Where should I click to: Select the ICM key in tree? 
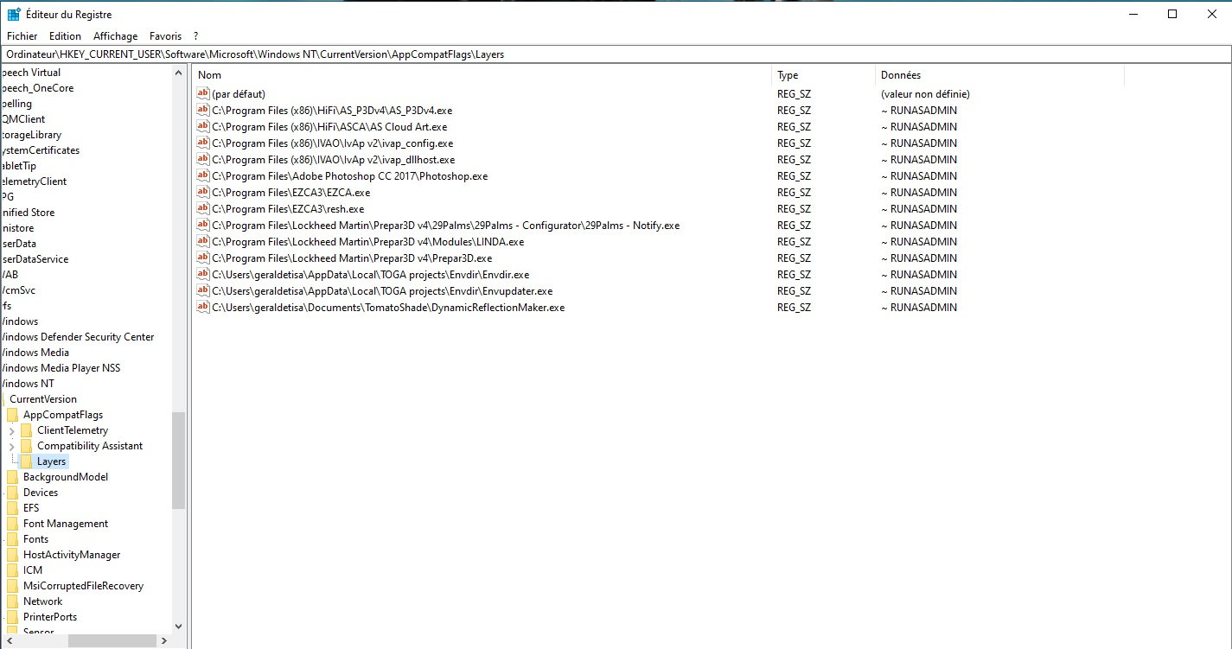[33, 570]
